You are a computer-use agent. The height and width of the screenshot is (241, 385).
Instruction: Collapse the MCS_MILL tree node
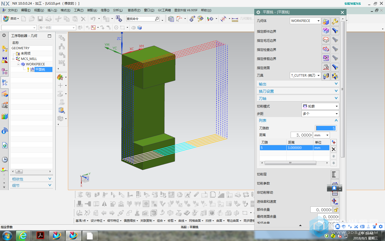click(13, 59)
